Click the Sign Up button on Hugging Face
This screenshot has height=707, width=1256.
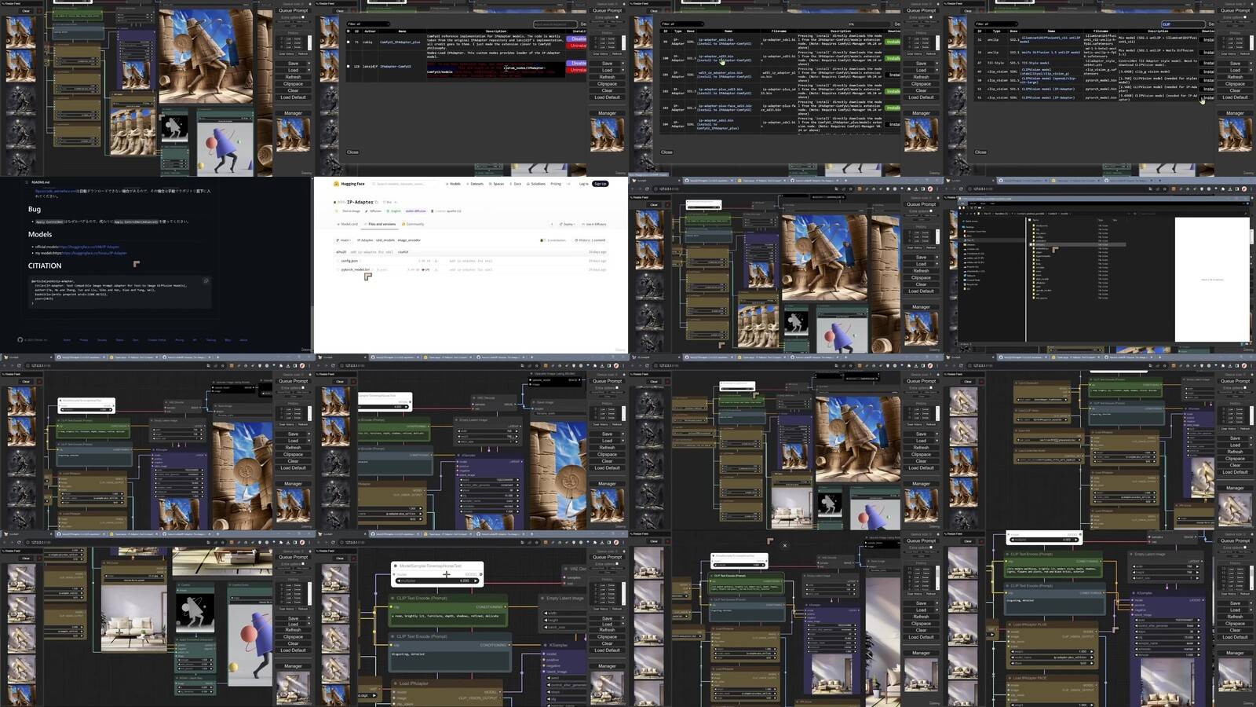tap(601, 184)
